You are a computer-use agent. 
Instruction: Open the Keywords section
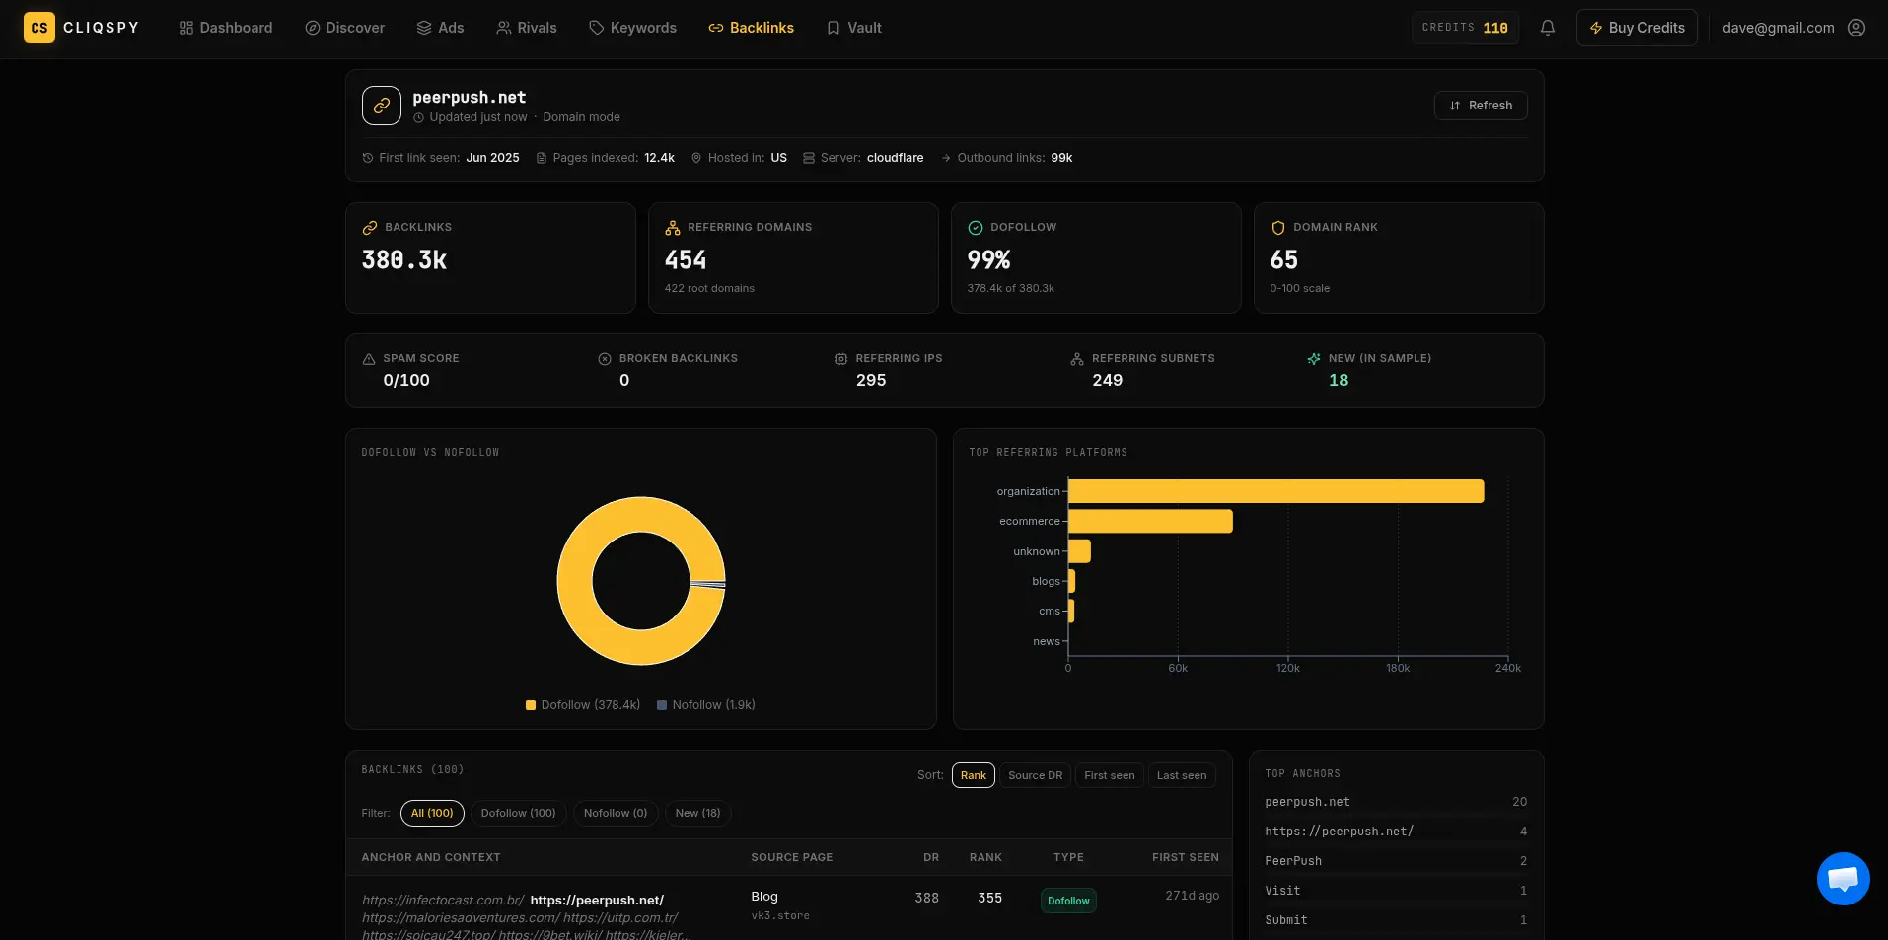[x=633, y=28]
